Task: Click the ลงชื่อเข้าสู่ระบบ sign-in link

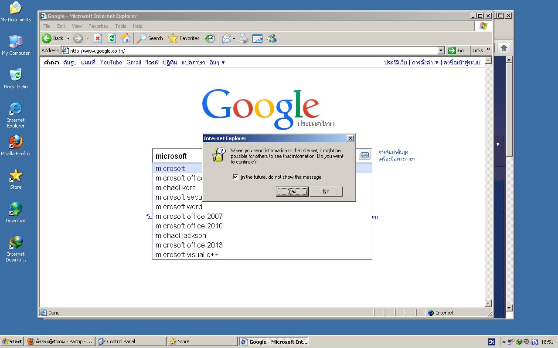Action: point(462,63)
